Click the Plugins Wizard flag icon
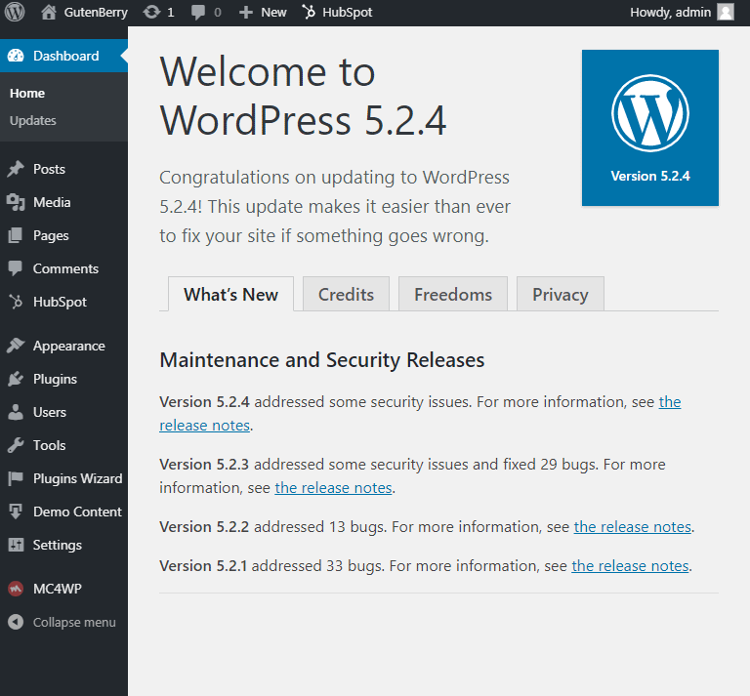750x696 pixels. tap(16, 478)
